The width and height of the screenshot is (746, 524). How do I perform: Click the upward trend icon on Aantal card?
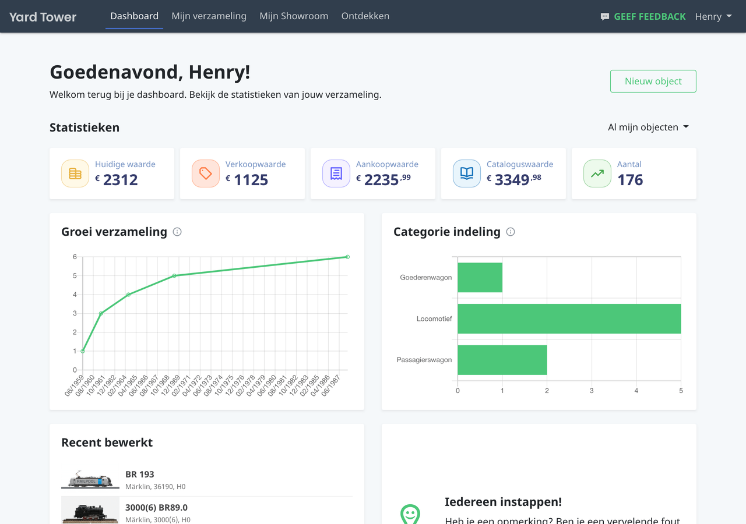(597, 173)
